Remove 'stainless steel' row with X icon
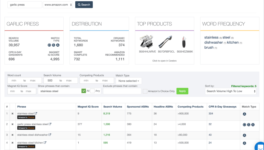 click(12, 114)
